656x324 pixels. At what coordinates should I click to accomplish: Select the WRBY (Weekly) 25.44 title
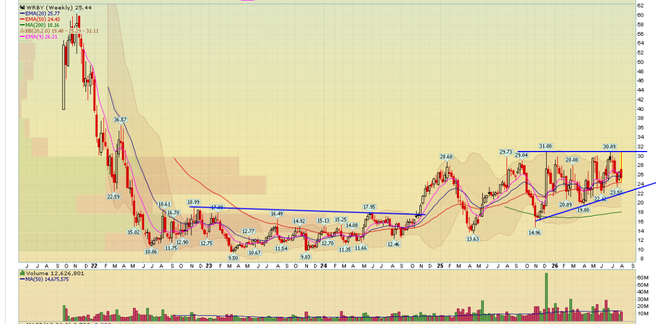tap(59, 8)
